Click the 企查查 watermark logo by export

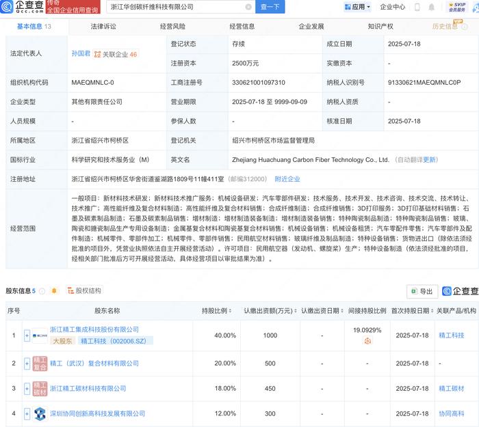pos(460,291)
